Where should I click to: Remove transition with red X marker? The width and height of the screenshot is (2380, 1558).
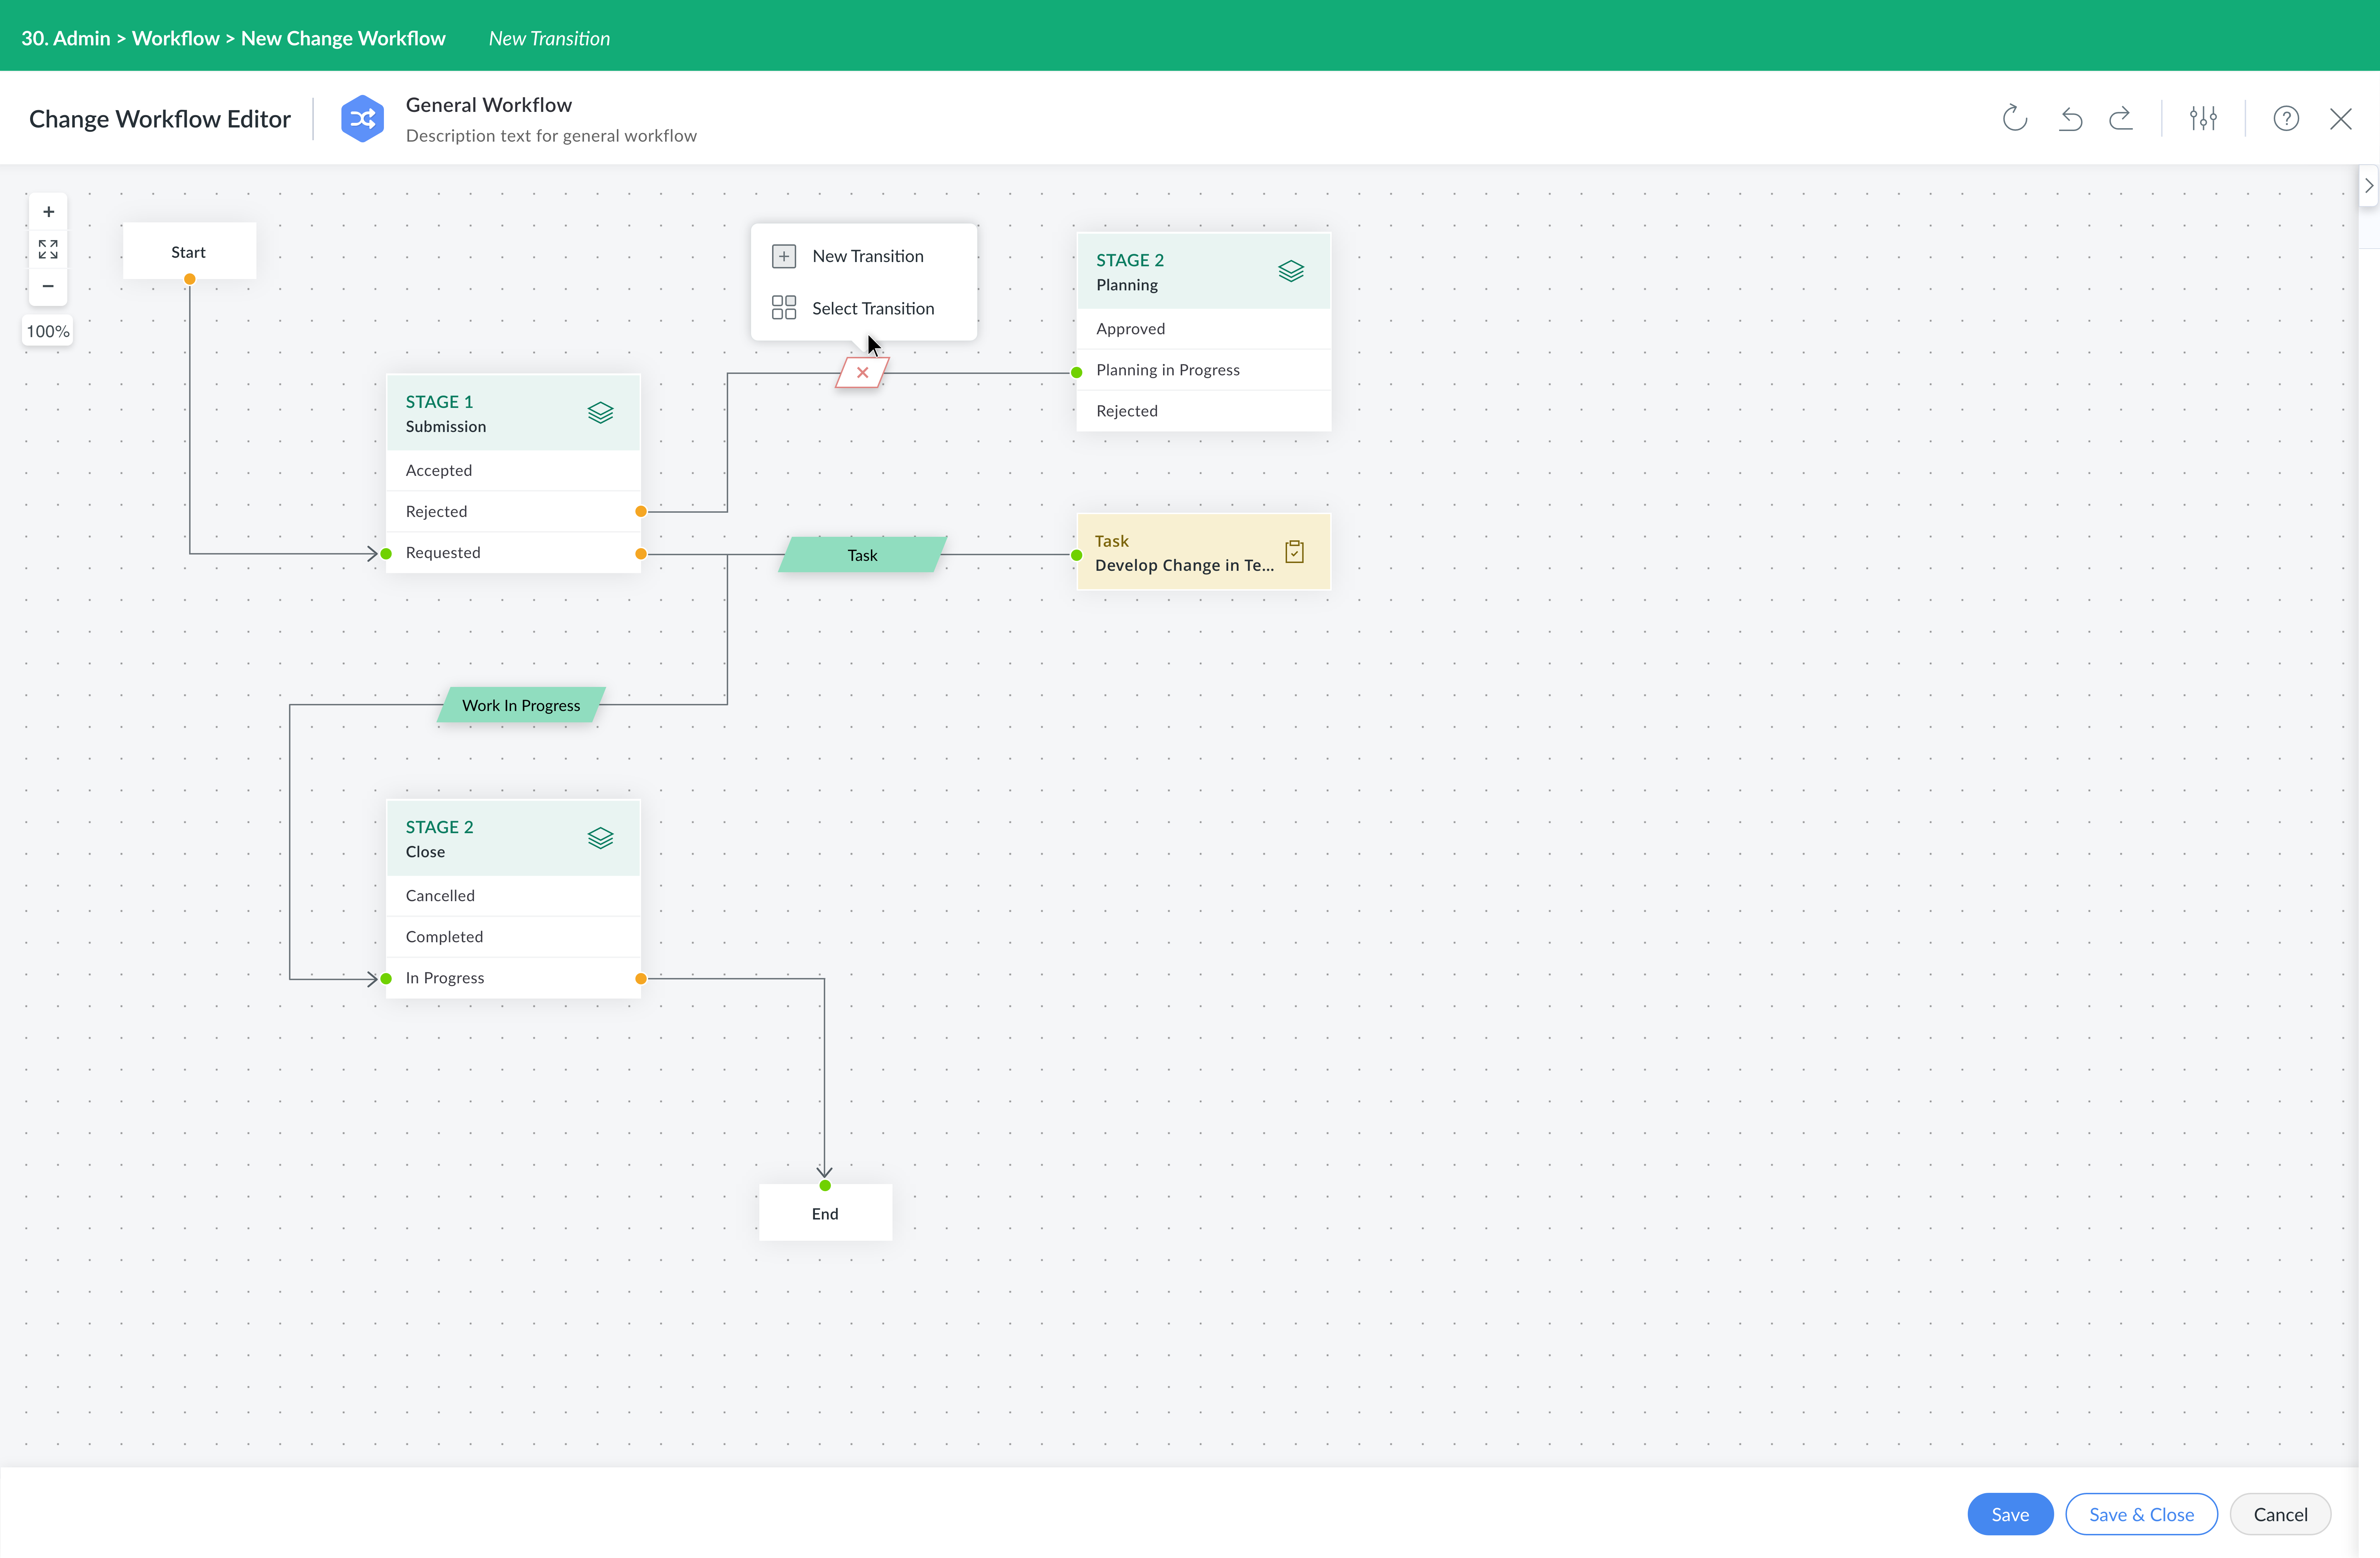click(862, 373)
